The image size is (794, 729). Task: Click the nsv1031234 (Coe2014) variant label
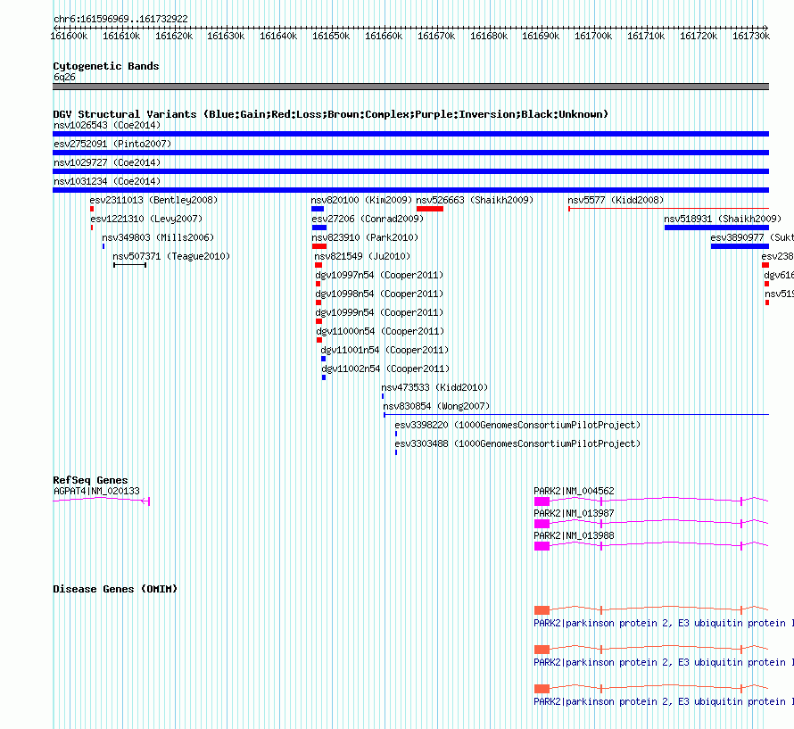(x=107, y=181)
